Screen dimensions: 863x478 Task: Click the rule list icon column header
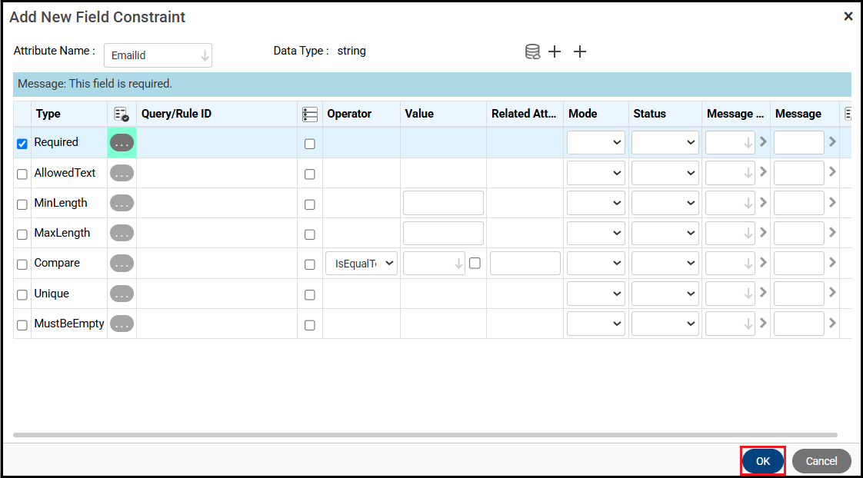pos(309,114)
